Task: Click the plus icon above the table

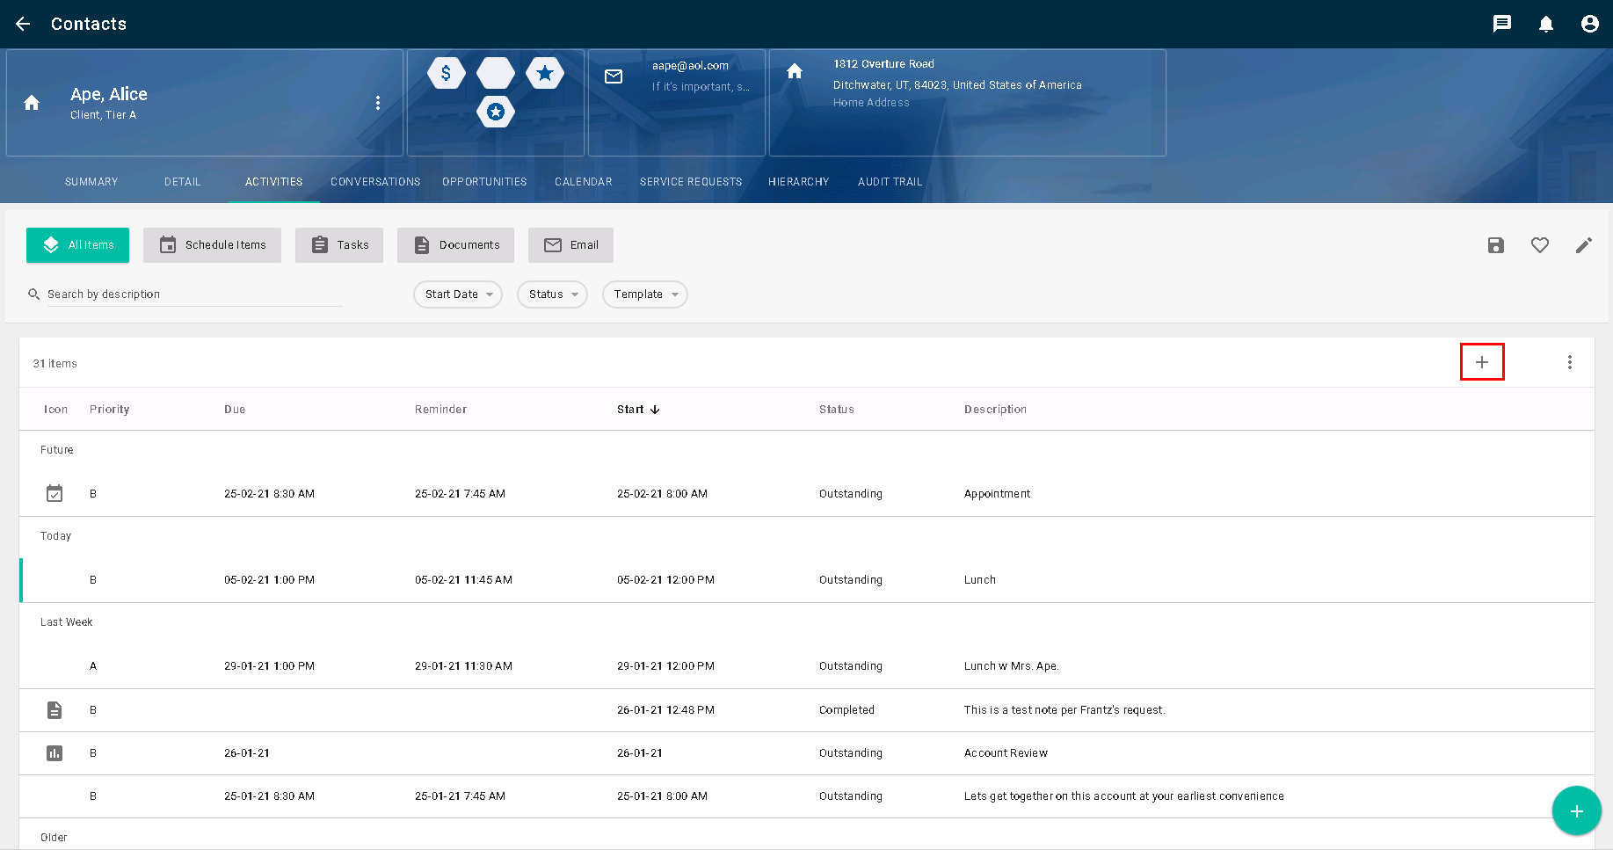Action: click(x=1481, y=362)
